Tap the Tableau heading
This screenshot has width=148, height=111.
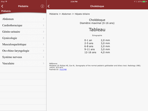97,30
